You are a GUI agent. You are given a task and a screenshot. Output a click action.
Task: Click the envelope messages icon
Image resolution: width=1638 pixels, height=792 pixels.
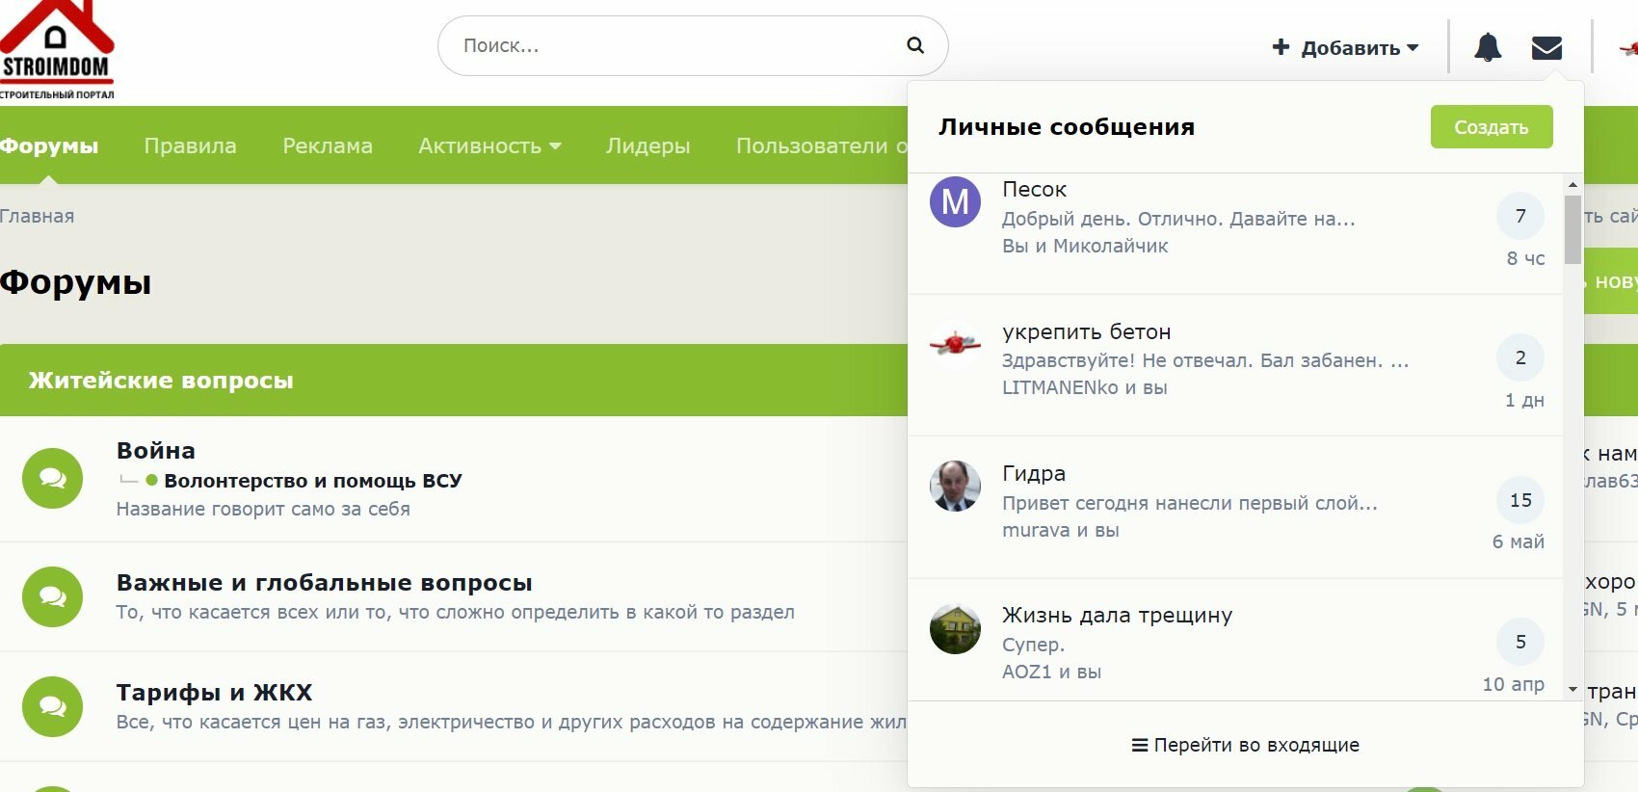1546,47
